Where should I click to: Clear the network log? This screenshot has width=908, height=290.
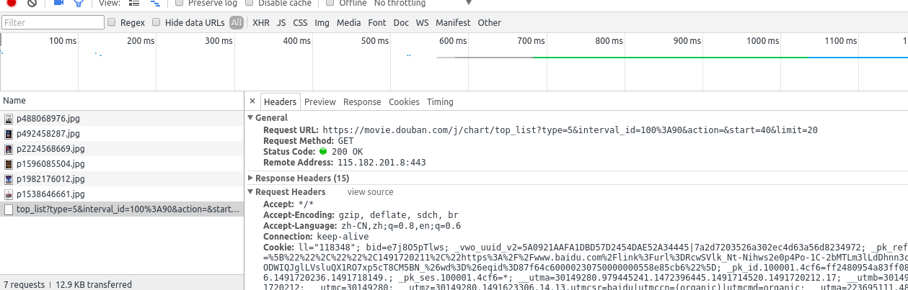(x=32, y=3)
